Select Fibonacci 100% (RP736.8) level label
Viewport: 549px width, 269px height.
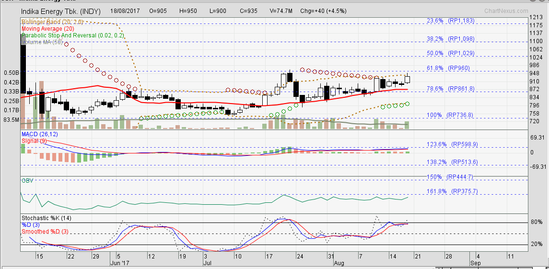451,115
